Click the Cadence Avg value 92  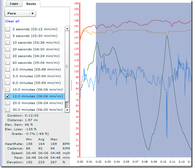click(x=40, y=148)
